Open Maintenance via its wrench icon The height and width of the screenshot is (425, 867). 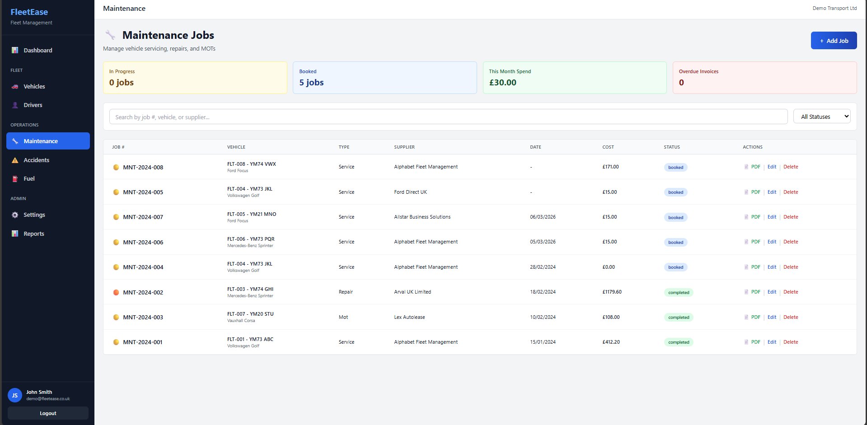click(15, 140)
